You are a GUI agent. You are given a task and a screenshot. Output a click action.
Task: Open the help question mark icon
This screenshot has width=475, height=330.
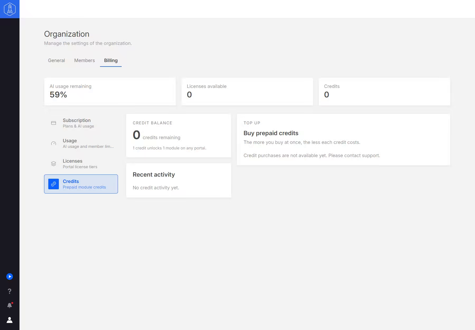pyautogui.click(x=9, y=291)
